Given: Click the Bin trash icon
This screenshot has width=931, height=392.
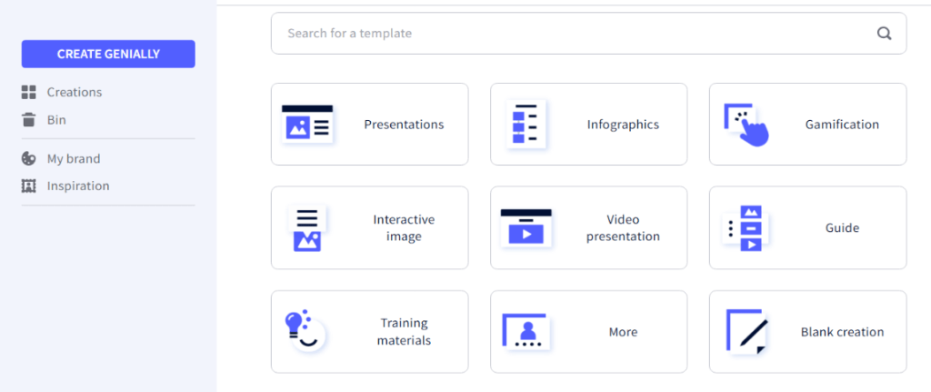Looking at the screenshot, I should 29,120.
